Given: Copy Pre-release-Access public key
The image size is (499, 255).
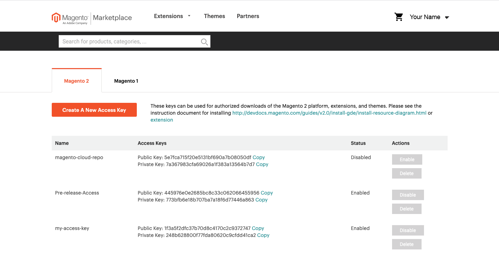Looking at the screenshot, I should [x=267, y=193].
